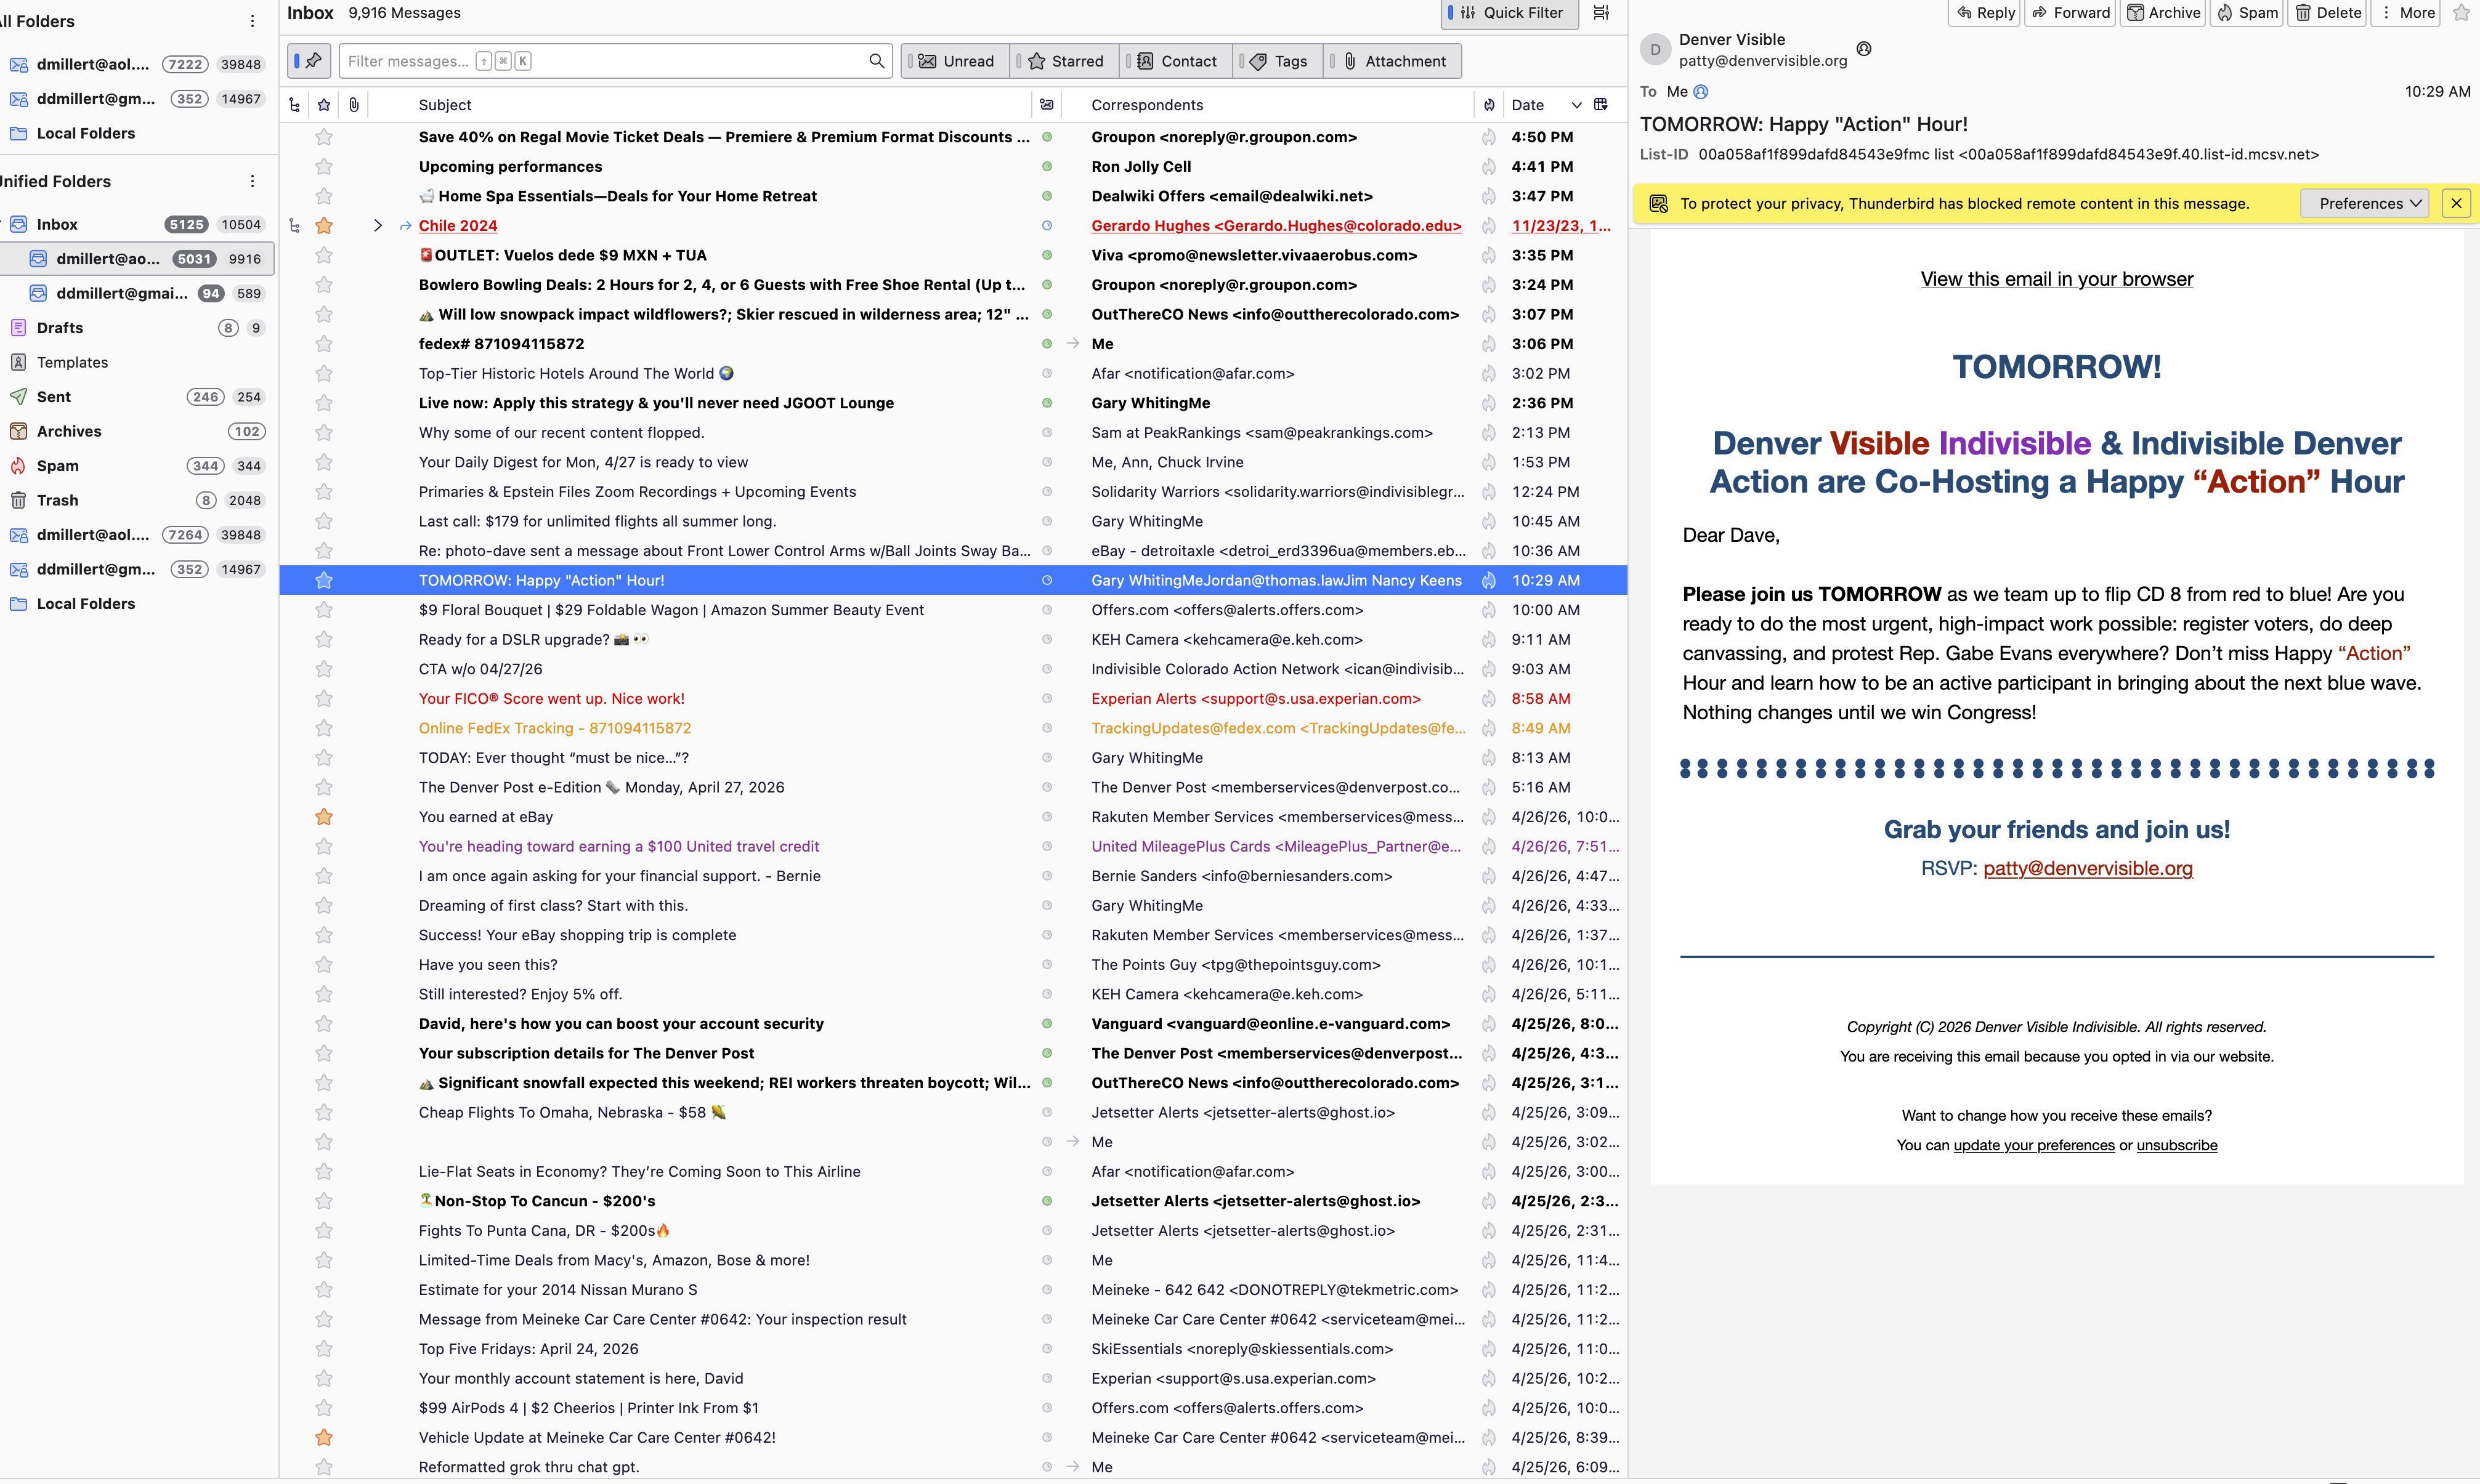Image resolution: width=2480 pixels, height=1484 pixels.
Task: Click the magnifier in filter box
Action: (x=877, y=61)
